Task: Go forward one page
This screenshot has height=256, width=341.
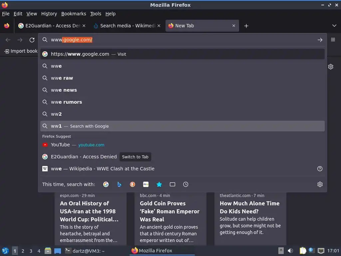Action: [20, 40]
